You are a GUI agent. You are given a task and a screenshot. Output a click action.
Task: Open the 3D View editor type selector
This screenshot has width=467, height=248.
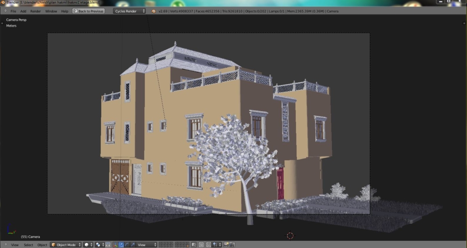tap(6, 245)
